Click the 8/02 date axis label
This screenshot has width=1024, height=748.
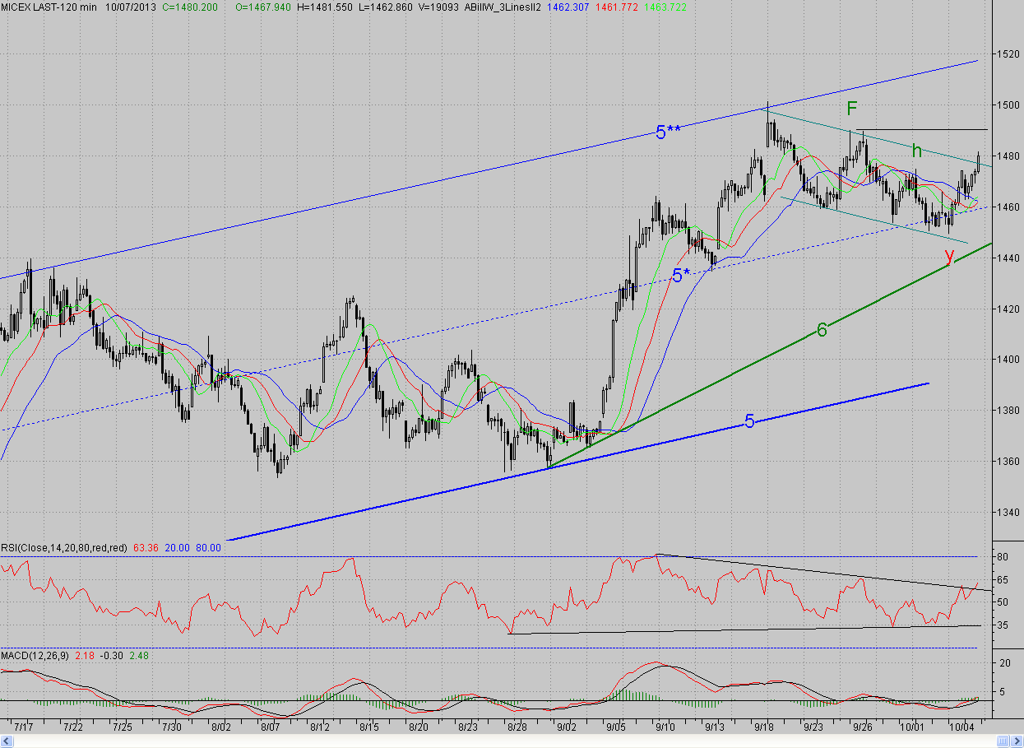[x=220, y=728]
